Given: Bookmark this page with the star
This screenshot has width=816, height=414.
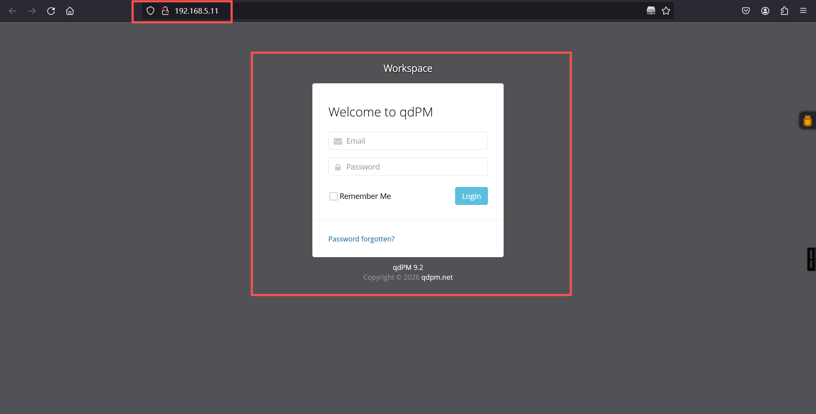Looking at the screenshot, I should pyautogui.click(x=666, y=11).
